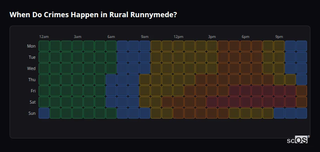Click the "3pm" hour label

tap(212, 37)
